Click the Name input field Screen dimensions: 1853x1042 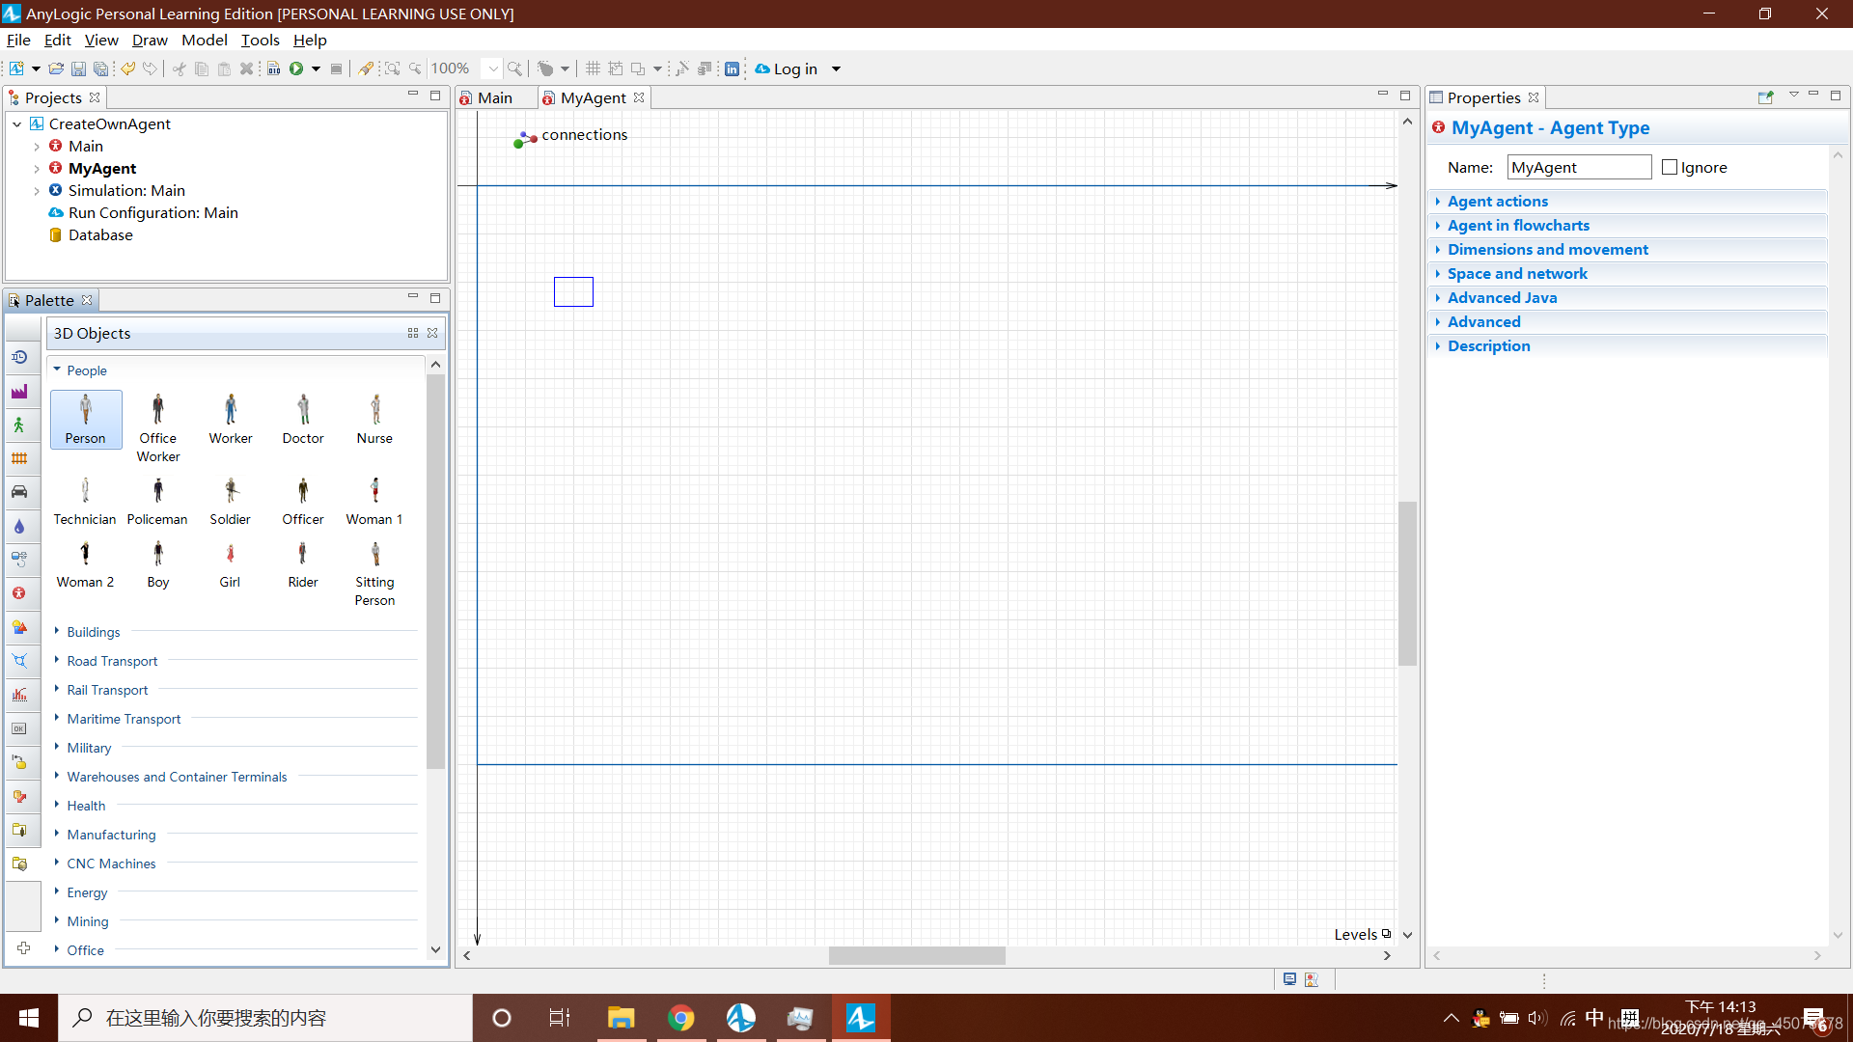(1578, 167)
